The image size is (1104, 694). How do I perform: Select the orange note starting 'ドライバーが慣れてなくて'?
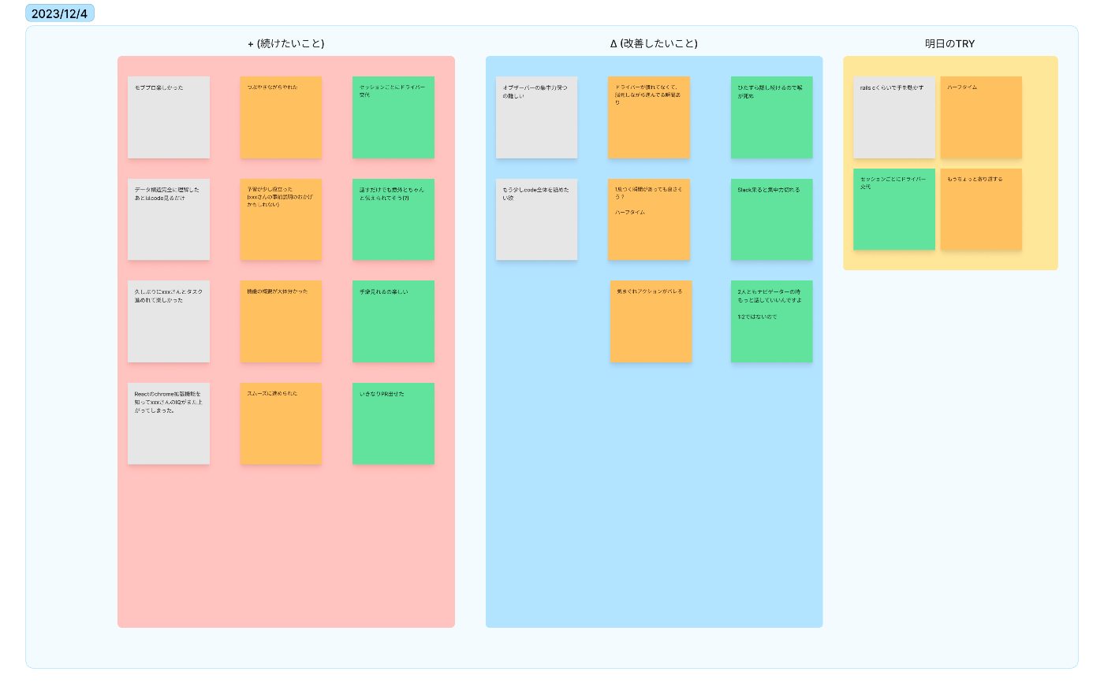649,117
